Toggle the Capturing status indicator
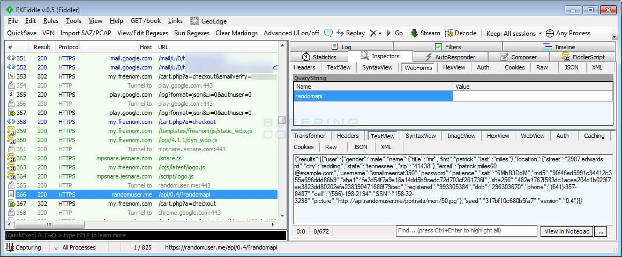The width and height of the screenshot is (622, 257). point(23,247)
